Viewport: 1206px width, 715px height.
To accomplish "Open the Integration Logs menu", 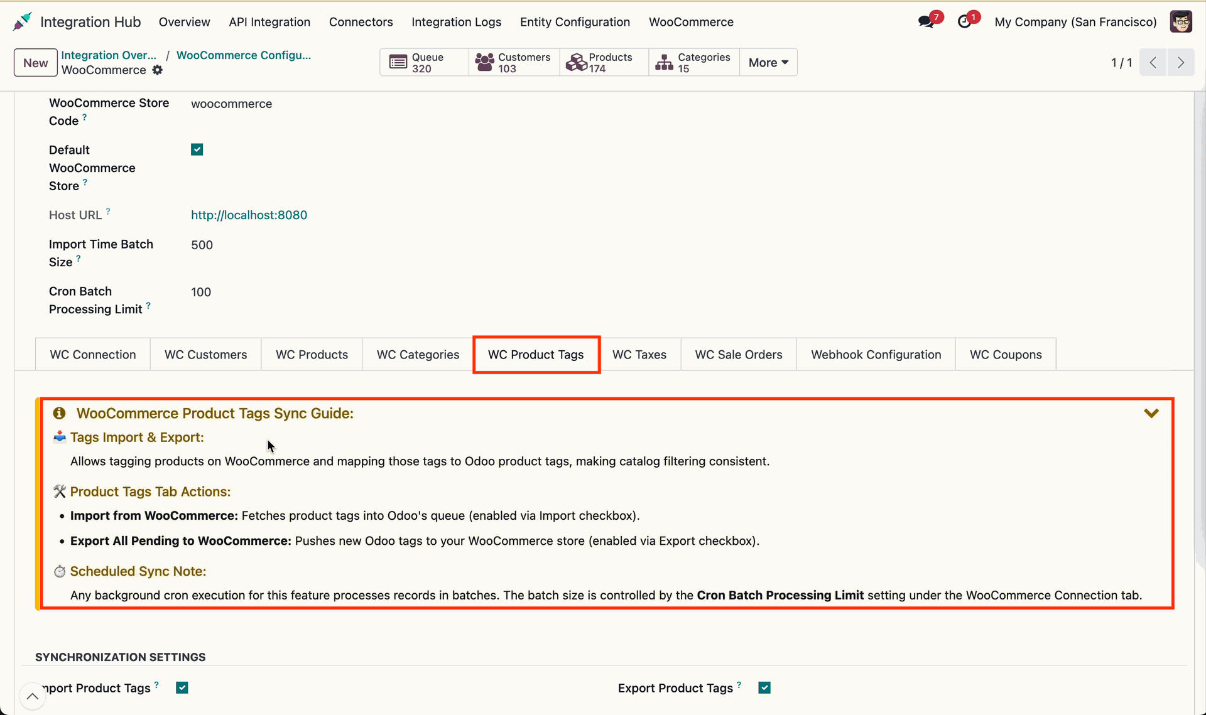I will [456, 22].
